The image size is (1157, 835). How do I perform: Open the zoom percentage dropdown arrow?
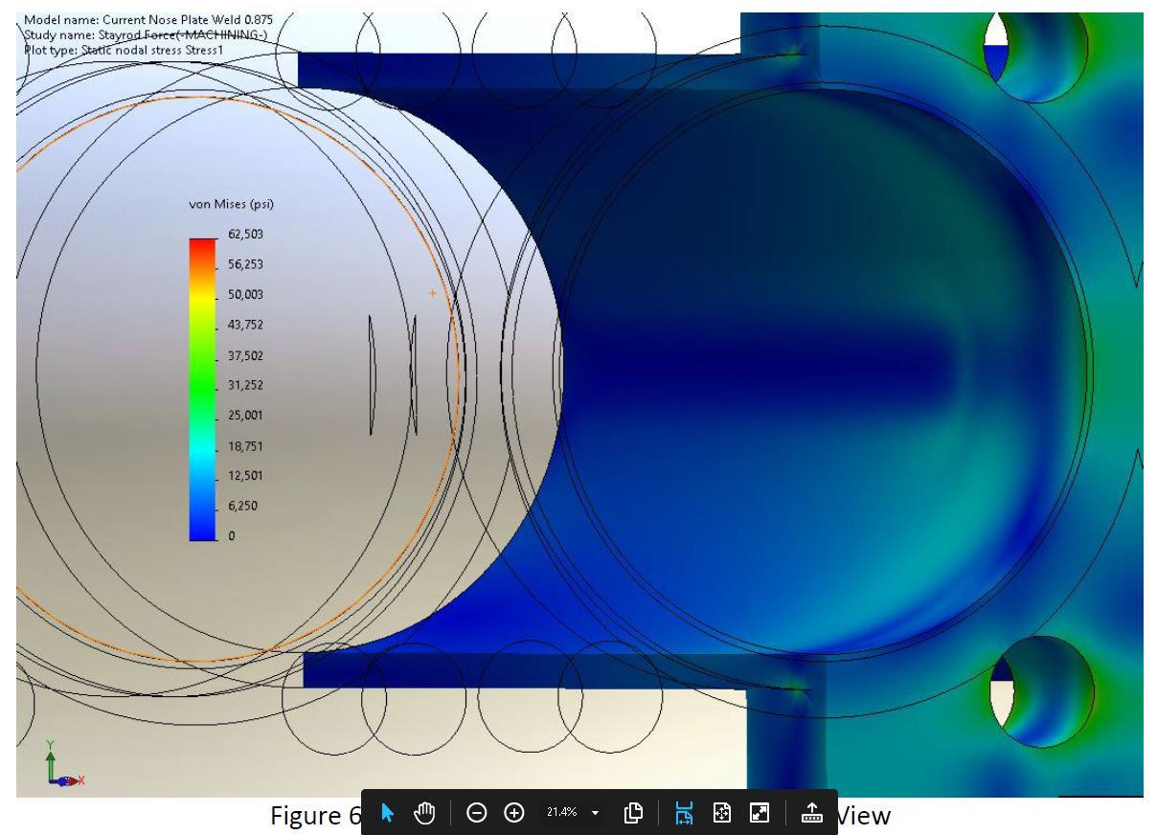(x=596, y=813)
